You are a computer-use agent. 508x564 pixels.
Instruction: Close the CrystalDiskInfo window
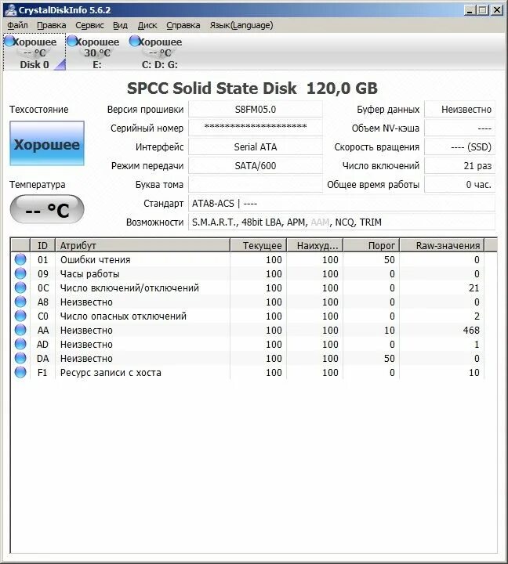[x=497, y=9]
